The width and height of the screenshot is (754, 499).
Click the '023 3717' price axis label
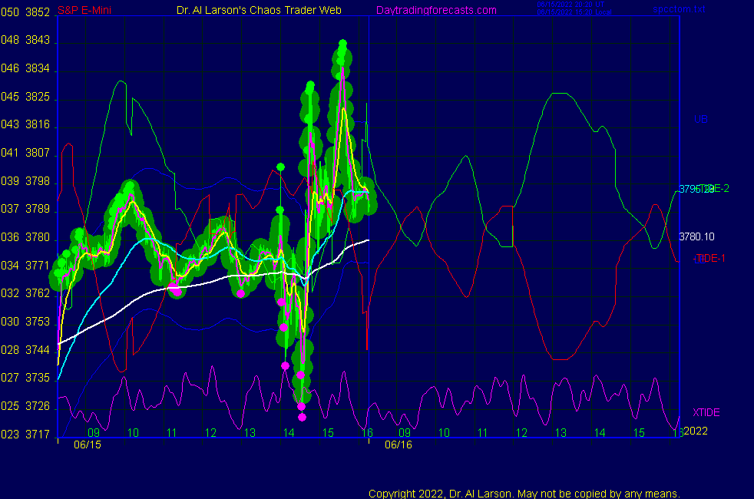pyautogui.click(x=25, y=435)
